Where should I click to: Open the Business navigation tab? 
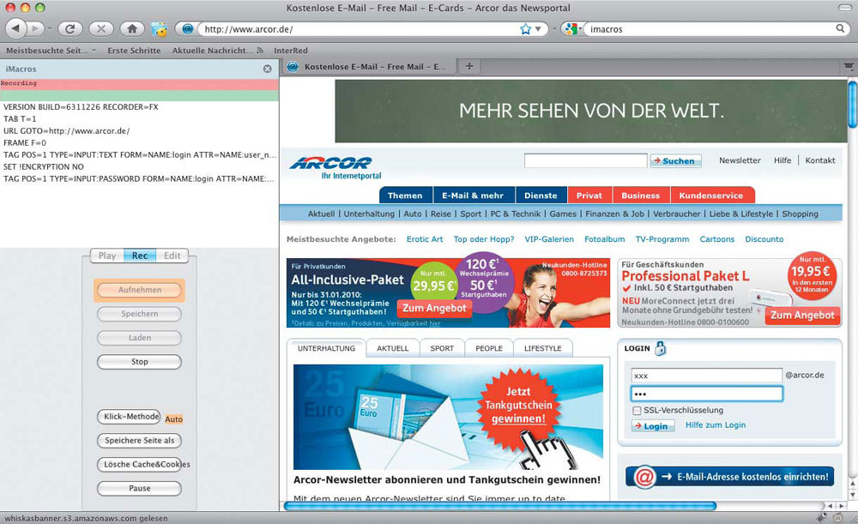tap(641, 196)
